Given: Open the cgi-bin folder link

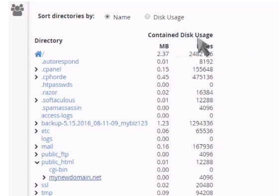Looking at the screenshot, I should point(58,170).
